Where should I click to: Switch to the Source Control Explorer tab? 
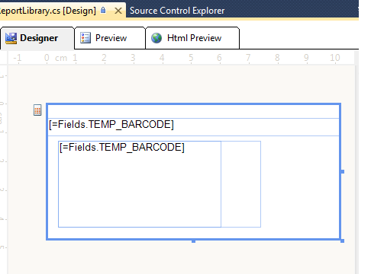coord(177,11)
